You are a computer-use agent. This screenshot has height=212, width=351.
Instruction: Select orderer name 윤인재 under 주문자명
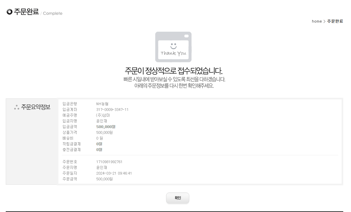pos(102,168)
